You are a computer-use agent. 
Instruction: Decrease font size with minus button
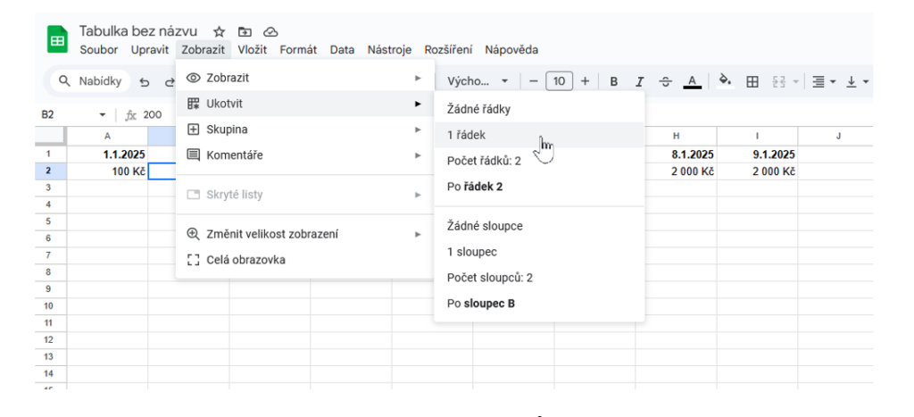[x=533, y=81]
